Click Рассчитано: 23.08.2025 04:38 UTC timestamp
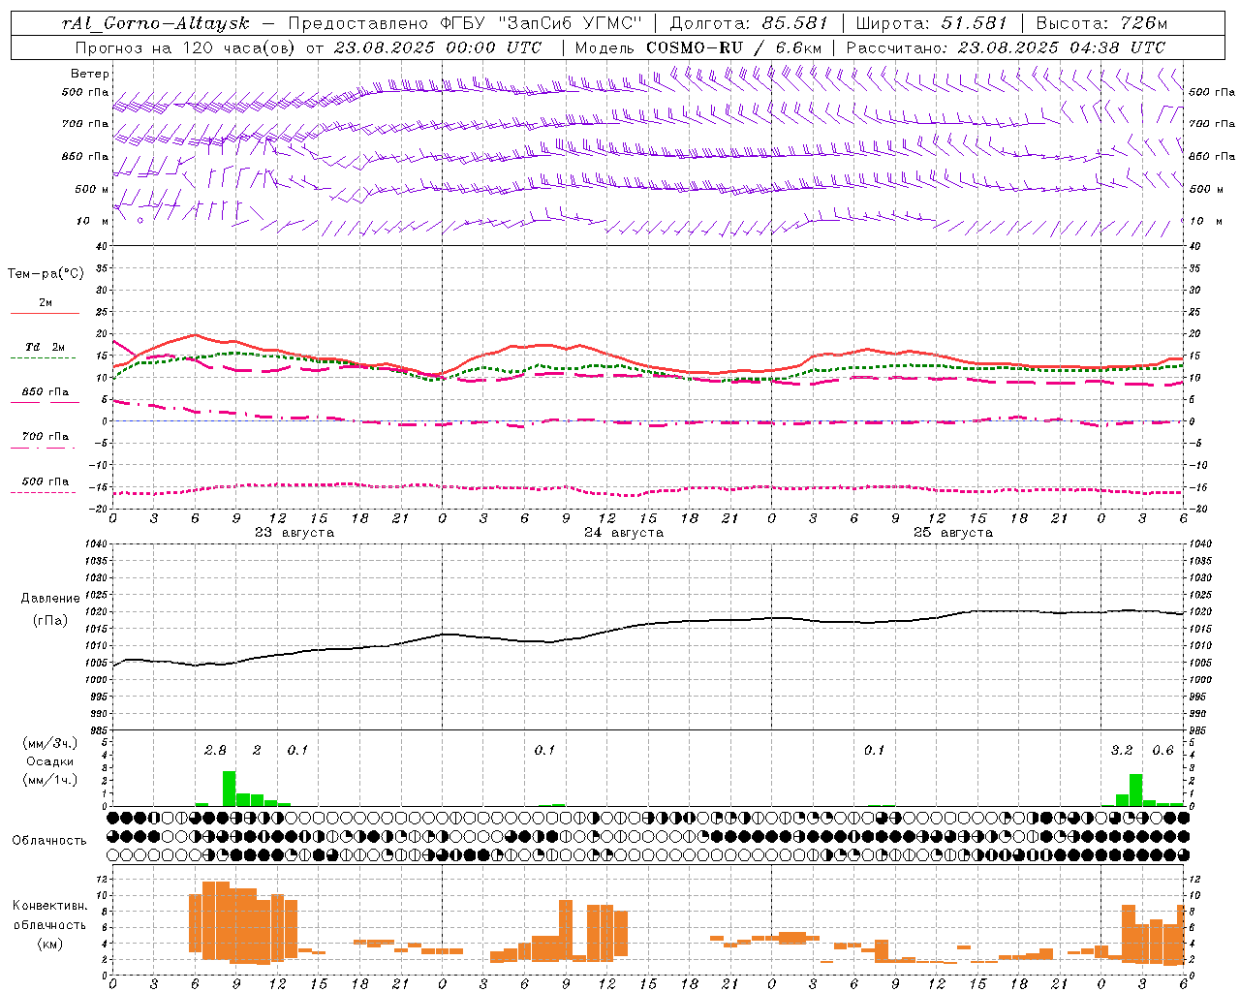The image size is (1240, 992). (x=1006, y=47)
